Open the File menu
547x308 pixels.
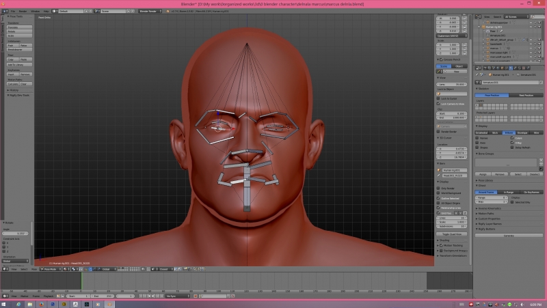(x=13, y=12)
